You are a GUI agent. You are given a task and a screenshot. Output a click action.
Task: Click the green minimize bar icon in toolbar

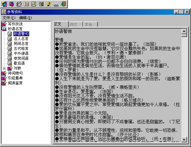click(x=56, y=4)
